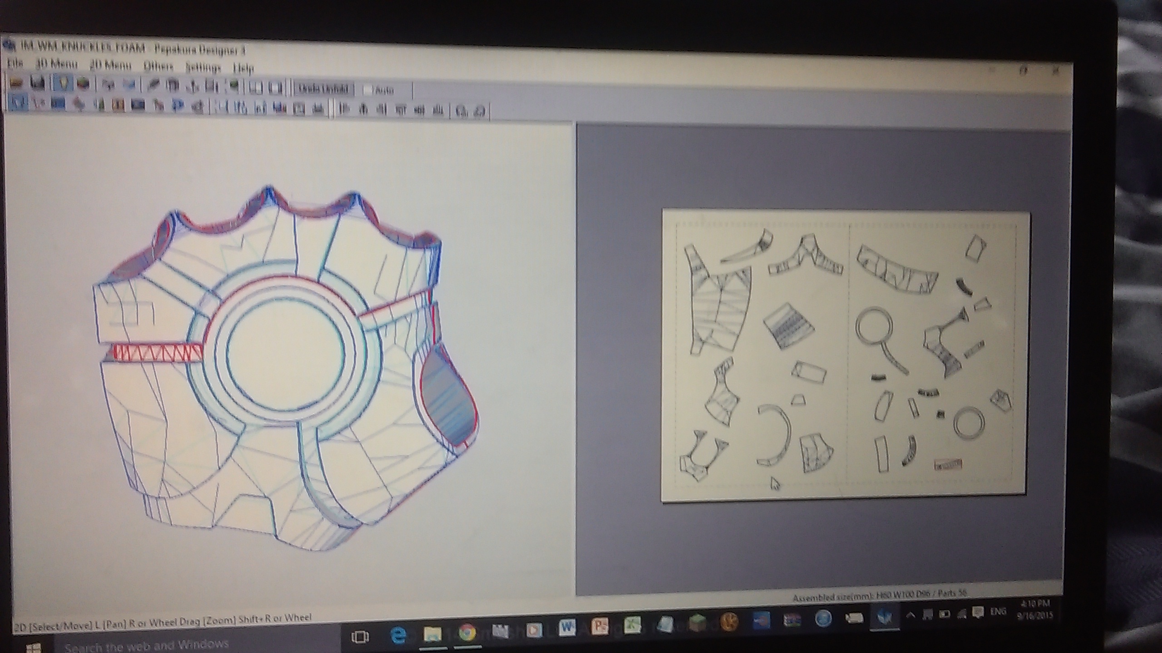The image size is (1162, 653).
Task: Select the red-outlined small part on page
Action: coord(948,464)
